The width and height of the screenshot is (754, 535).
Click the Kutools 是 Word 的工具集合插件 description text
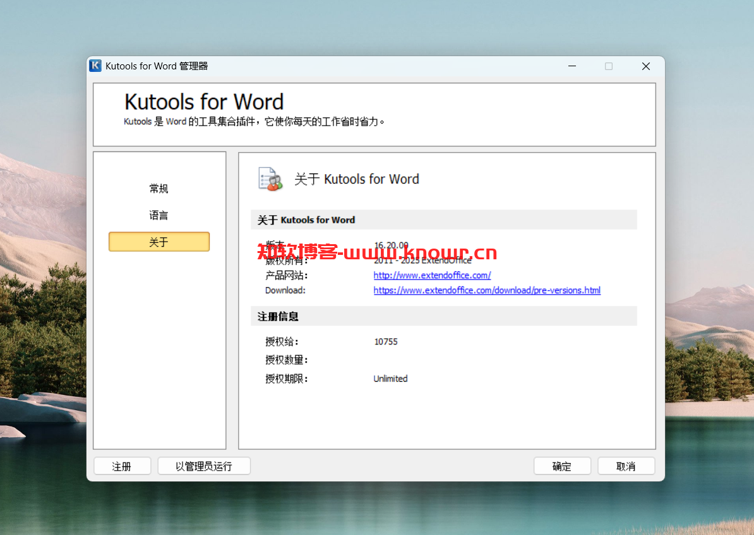click(x=254, y=122)
